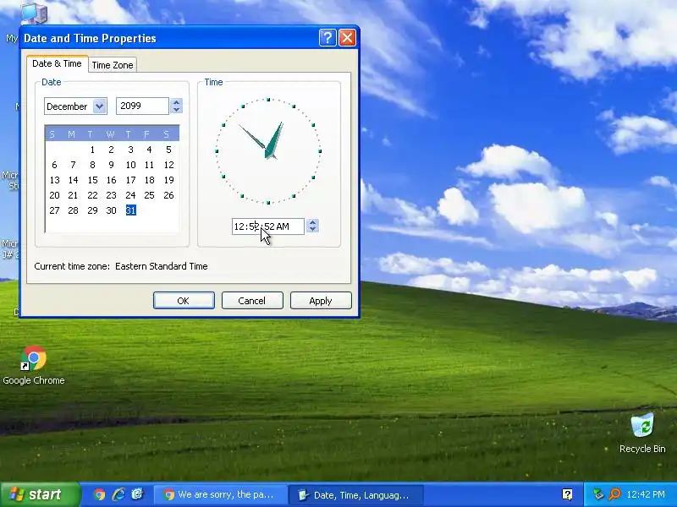This screenshot has height=507, width=677.
Task: Open the December month dropdown
Action: tap(100, 106)
